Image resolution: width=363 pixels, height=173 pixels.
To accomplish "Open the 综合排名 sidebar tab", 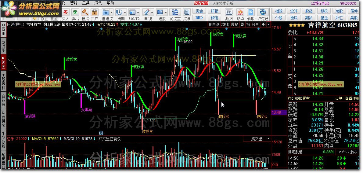I will coord(3,119).
